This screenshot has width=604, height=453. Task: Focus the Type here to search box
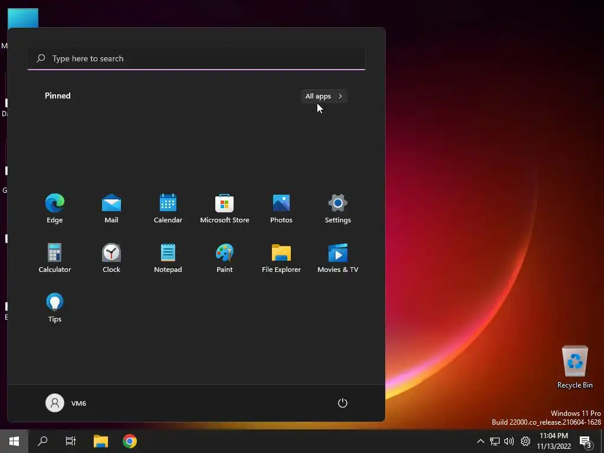[x=196, y=58]
